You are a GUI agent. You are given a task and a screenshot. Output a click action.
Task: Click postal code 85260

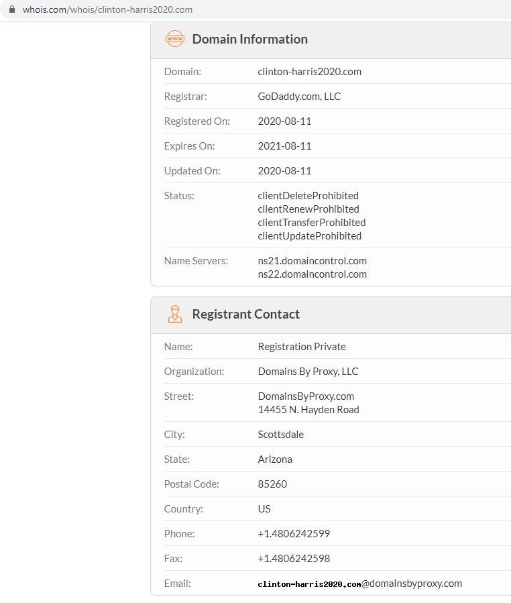tap(272, 484)
